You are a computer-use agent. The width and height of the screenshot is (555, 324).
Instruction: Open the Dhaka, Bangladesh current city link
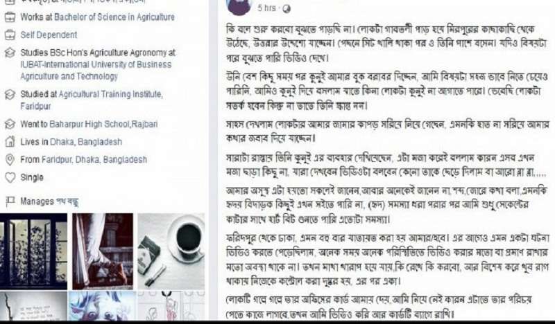coord(86,142)
